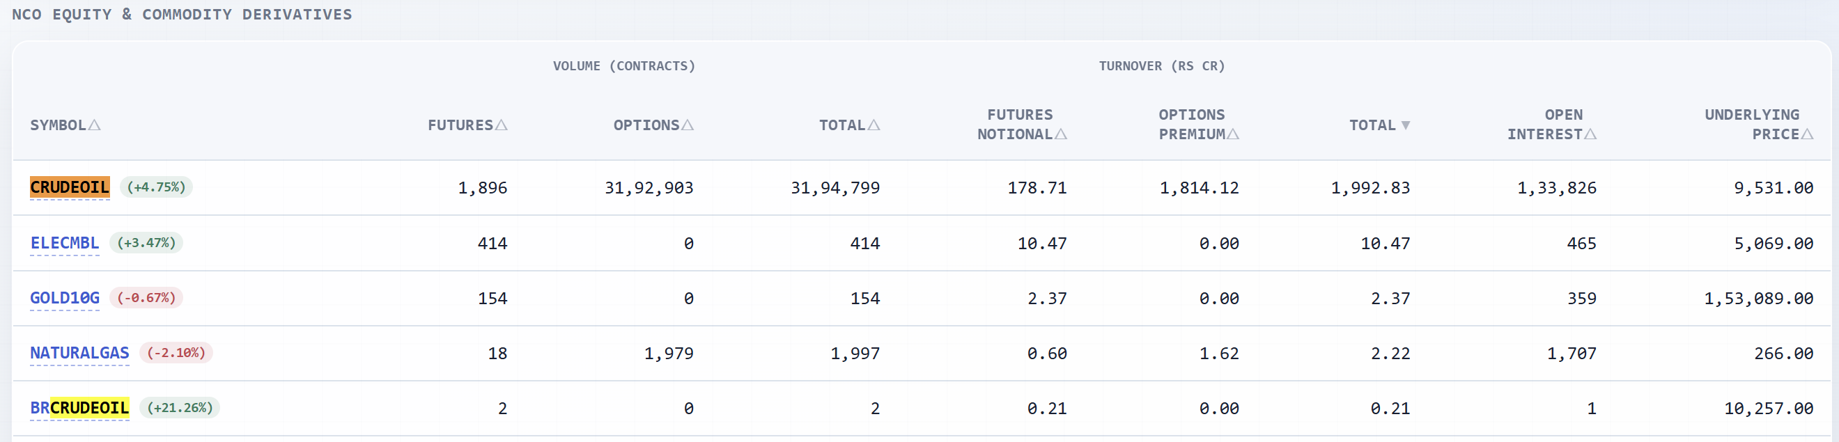Sort by Futures volume arrow icon
Screen dimensions: 1839x442
click(501, 125)
